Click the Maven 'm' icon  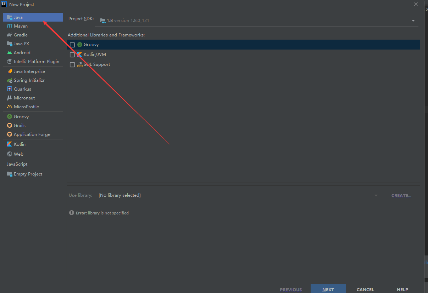(10, 26)
